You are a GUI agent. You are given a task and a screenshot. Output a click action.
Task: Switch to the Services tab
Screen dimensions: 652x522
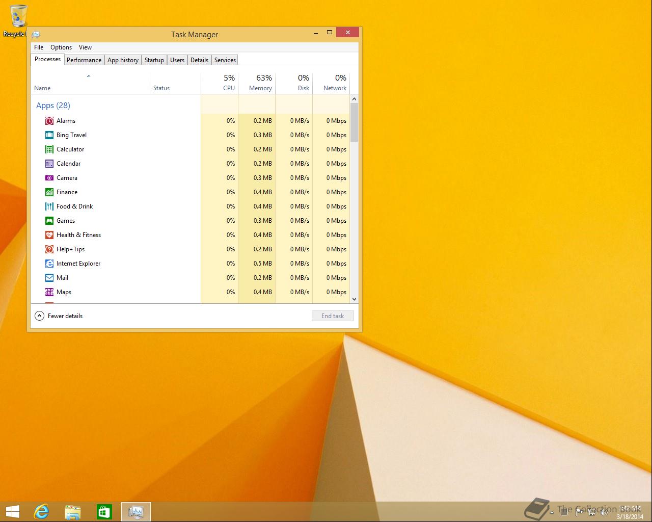click(225, 60)
